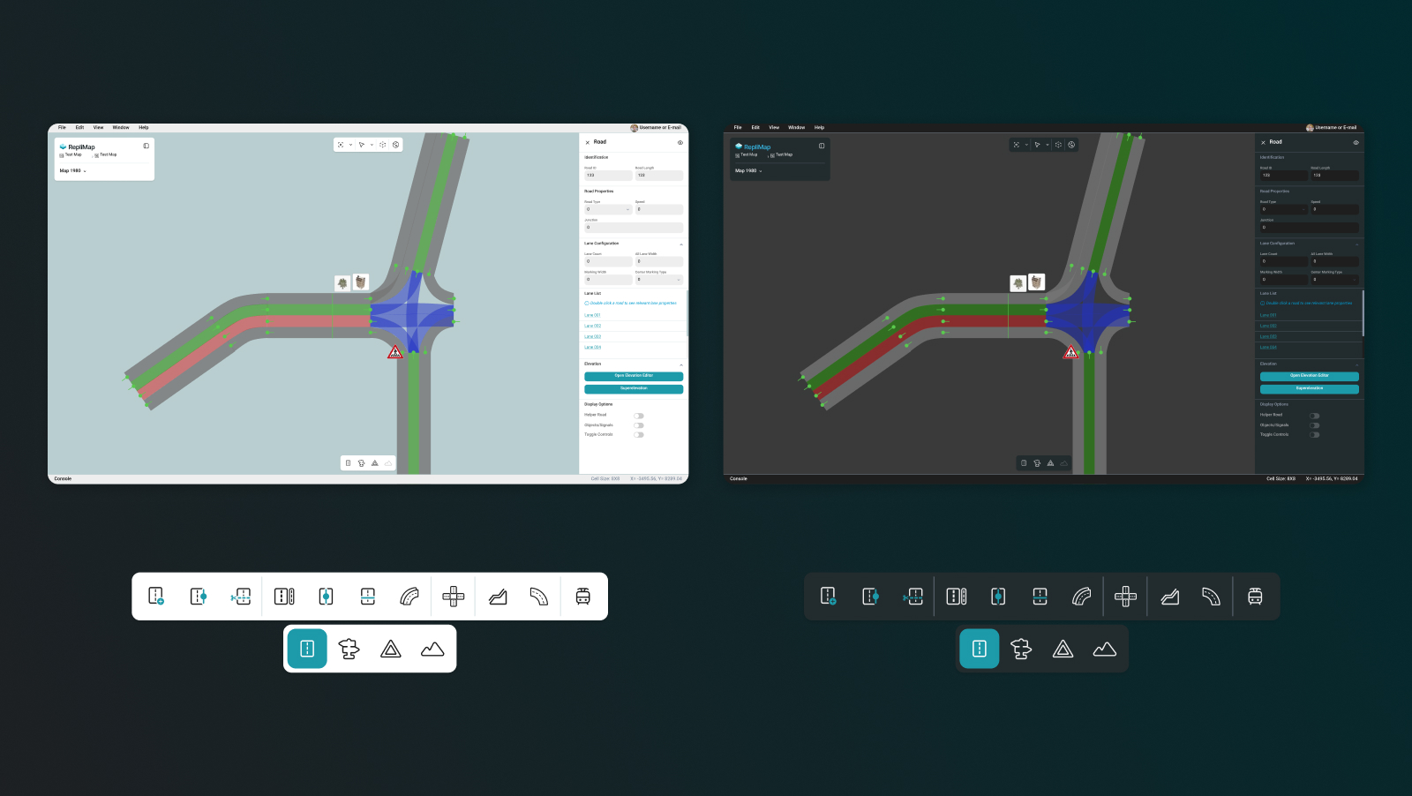The width and height of the screenshot is (1412, 796).
Task: Collapse Elevation section in dark window
Action: pos(1356,364)
